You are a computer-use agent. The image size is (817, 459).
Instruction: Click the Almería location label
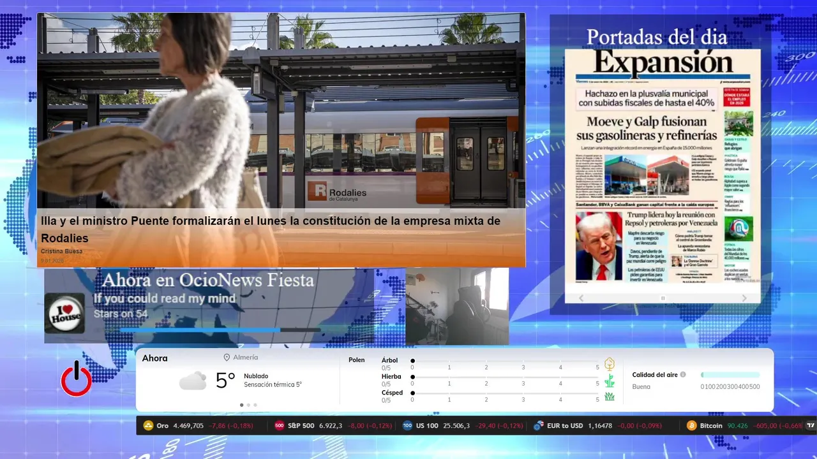click(246, 358)
